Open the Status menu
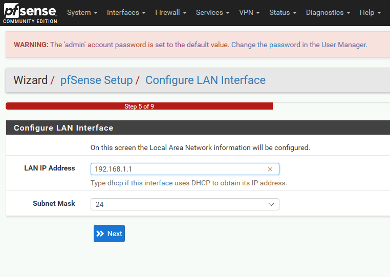This screenshot has height=277, width=390. point(283,12)
